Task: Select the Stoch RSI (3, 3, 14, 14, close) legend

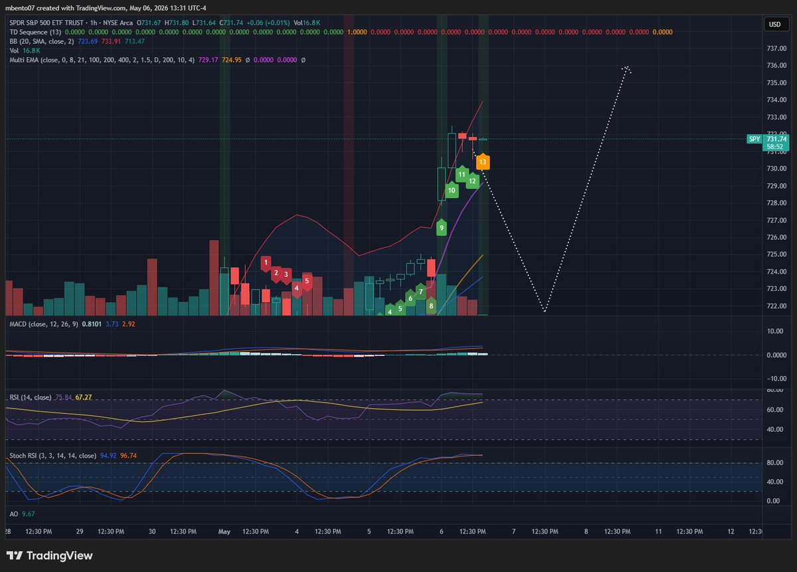Action: (52, 456)
